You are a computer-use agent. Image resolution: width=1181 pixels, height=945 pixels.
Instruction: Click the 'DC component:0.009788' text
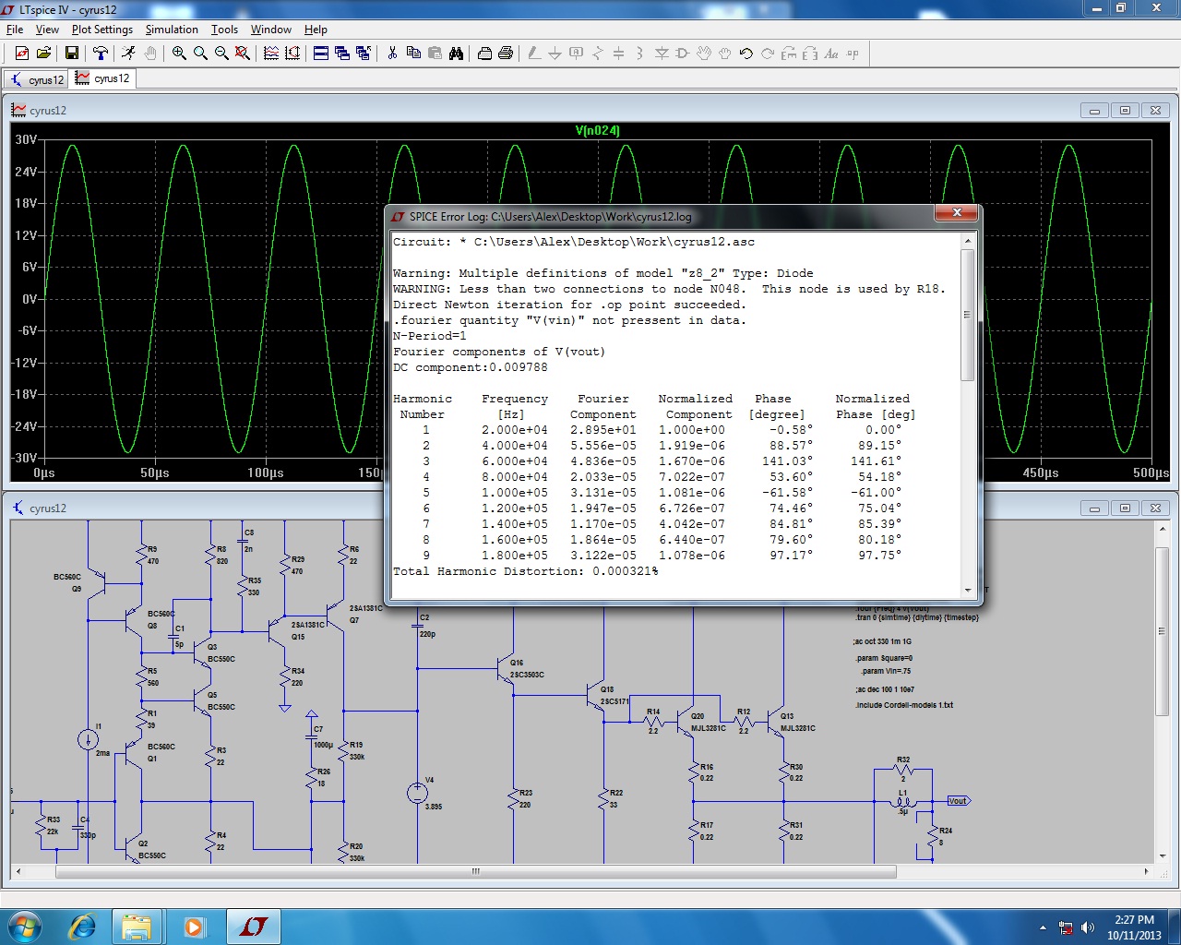click(471, 367)
